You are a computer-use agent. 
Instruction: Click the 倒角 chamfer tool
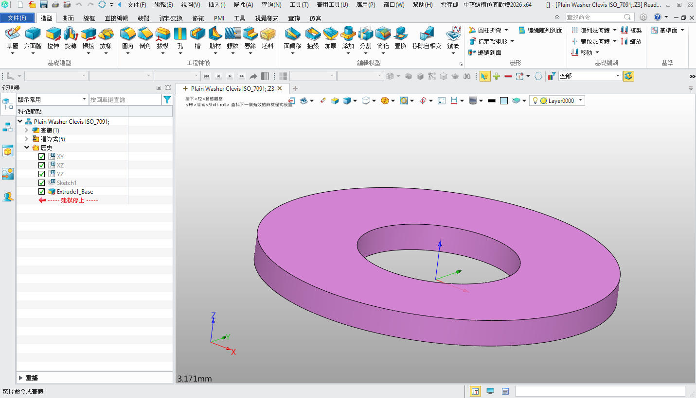[x=145, y=38]
